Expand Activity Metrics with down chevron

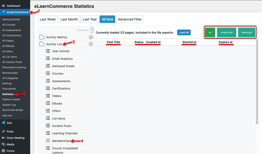91,37
